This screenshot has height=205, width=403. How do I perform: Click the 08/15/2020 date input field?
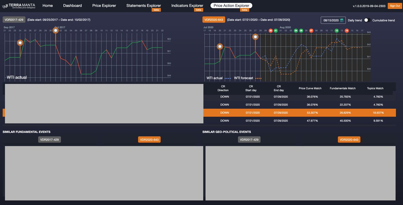click(x=331, y=20)
